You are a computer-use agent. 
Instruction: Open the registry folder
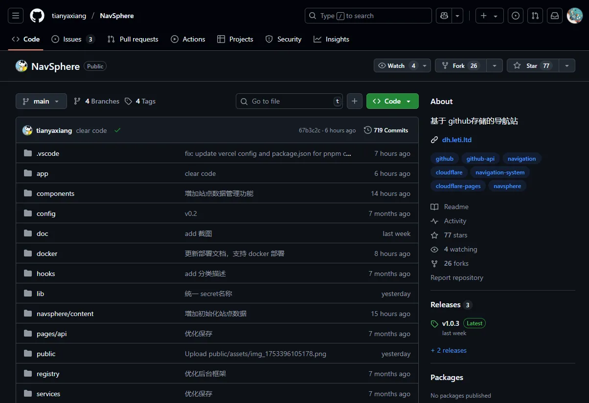pos(48,374)
